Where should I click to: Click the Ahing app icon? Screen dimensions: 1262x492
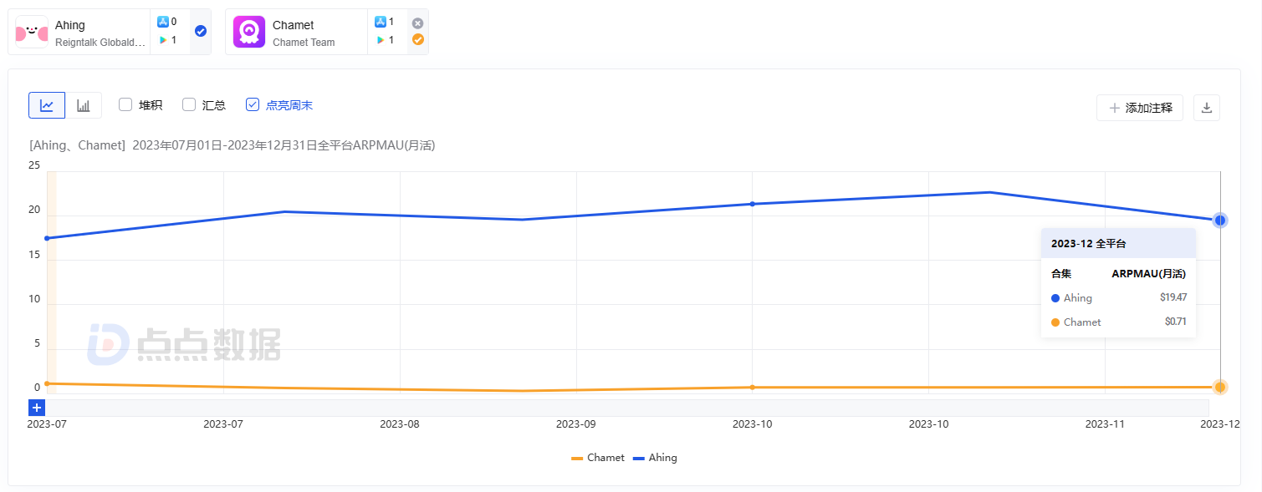click(32, 32)
